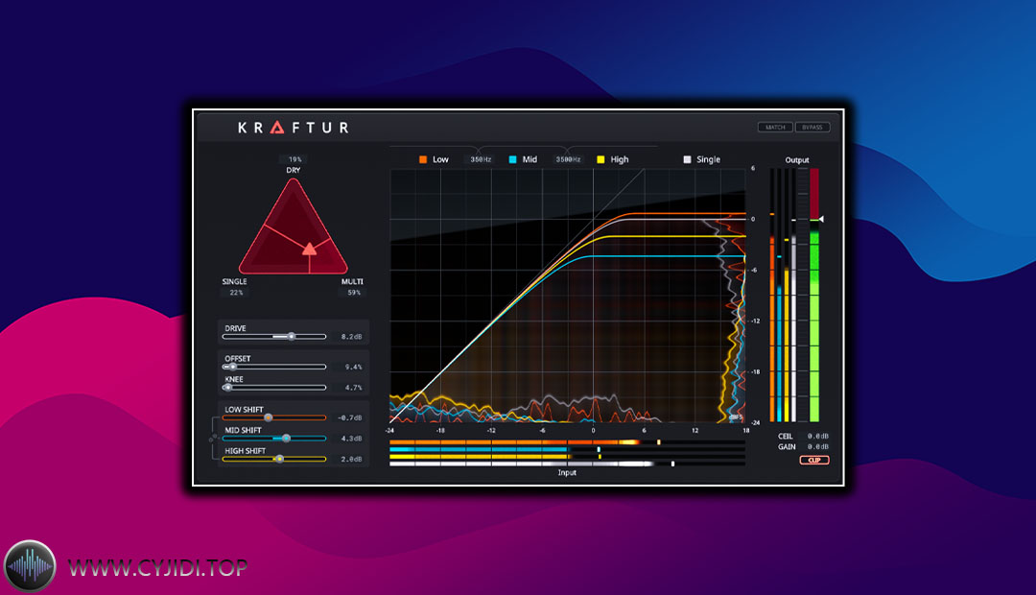
Task: Click the KNEE value 4.7%
Action: [x=353, y=388]
